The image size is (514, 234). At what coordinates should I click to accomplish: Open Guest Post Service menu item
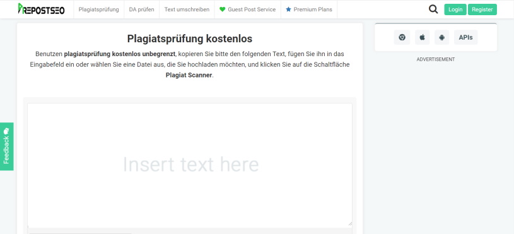[248, 9]
